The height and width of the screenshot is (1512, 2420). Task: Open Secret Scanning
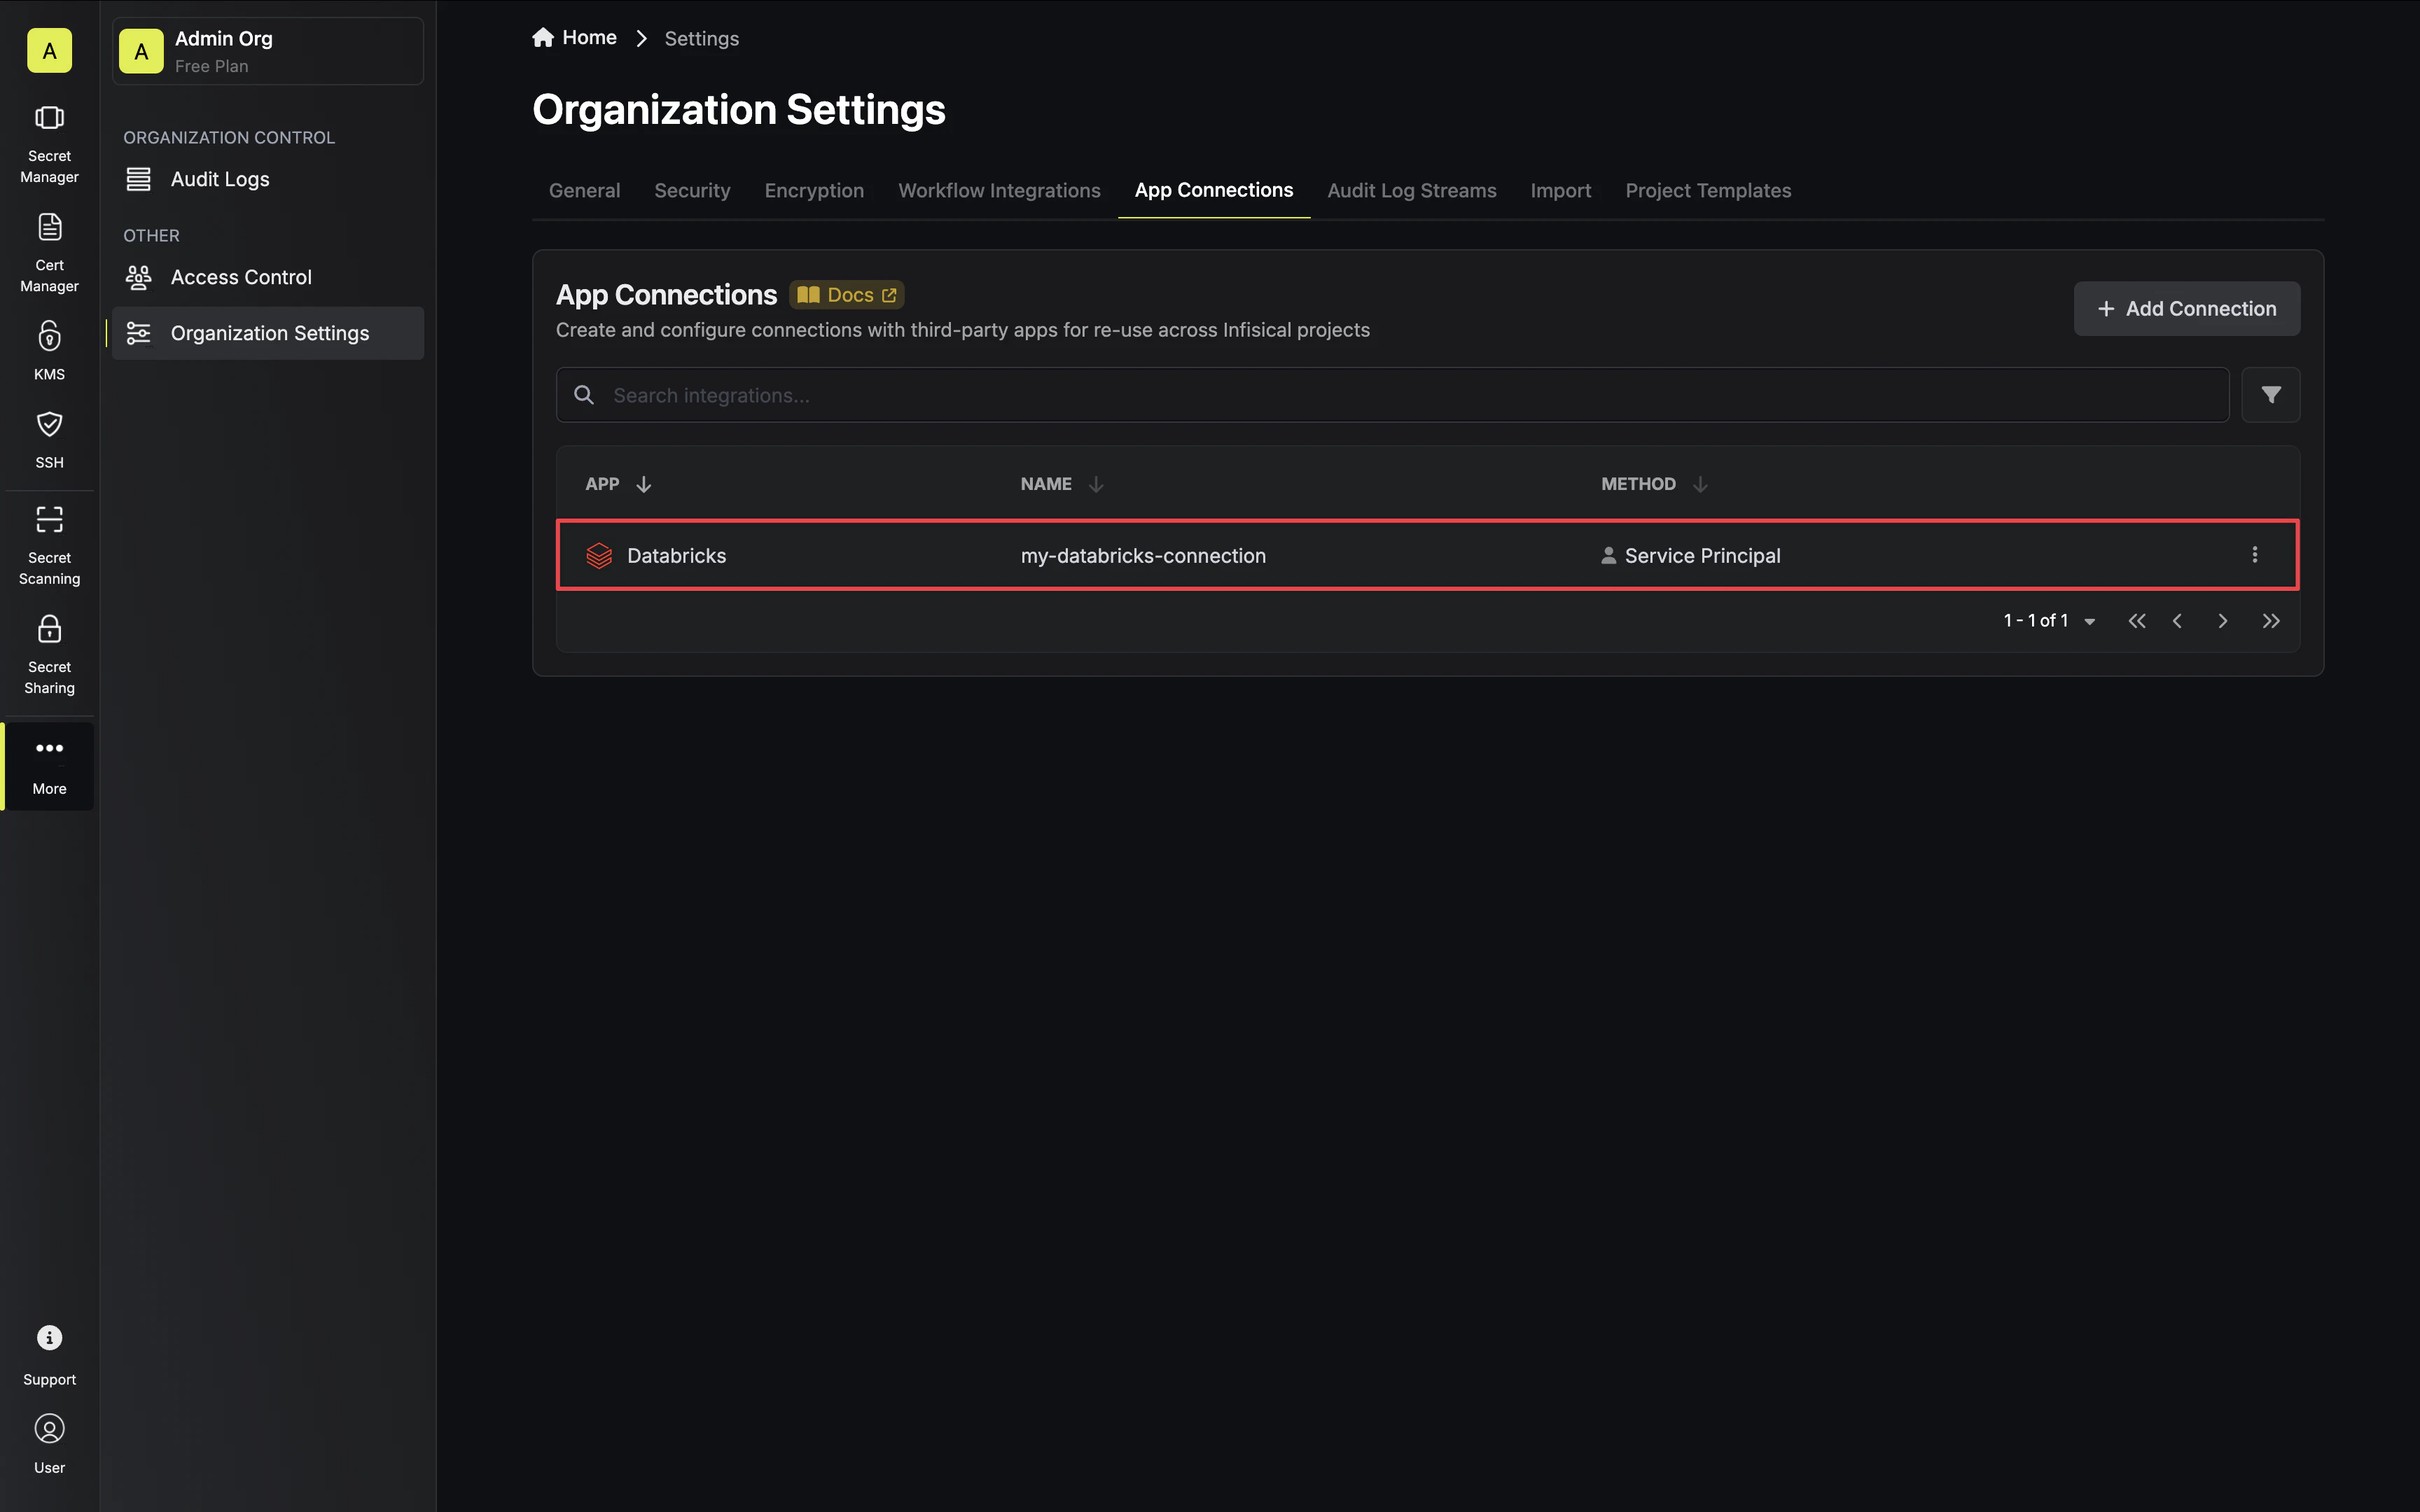click(x=49, y=547)
